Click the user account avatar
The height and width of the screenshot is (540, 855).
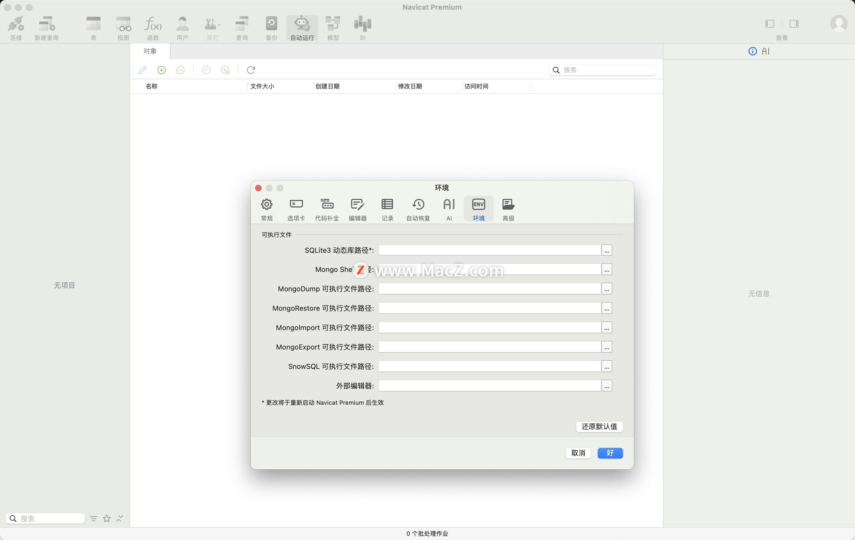pyautogui.click(x=839, y=24)
